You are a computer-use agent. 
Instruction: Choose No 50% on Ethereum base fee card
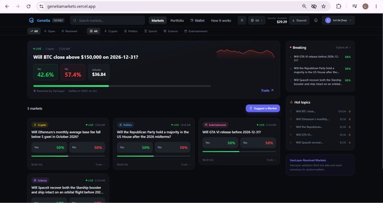(x=87, y=148)
